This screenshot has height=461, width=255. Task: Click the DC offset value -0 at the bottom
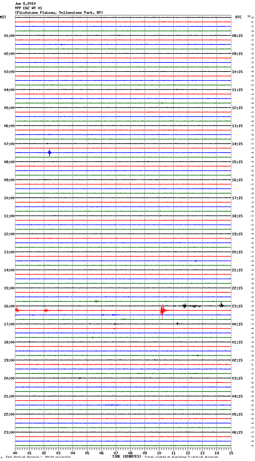(252, 446)
